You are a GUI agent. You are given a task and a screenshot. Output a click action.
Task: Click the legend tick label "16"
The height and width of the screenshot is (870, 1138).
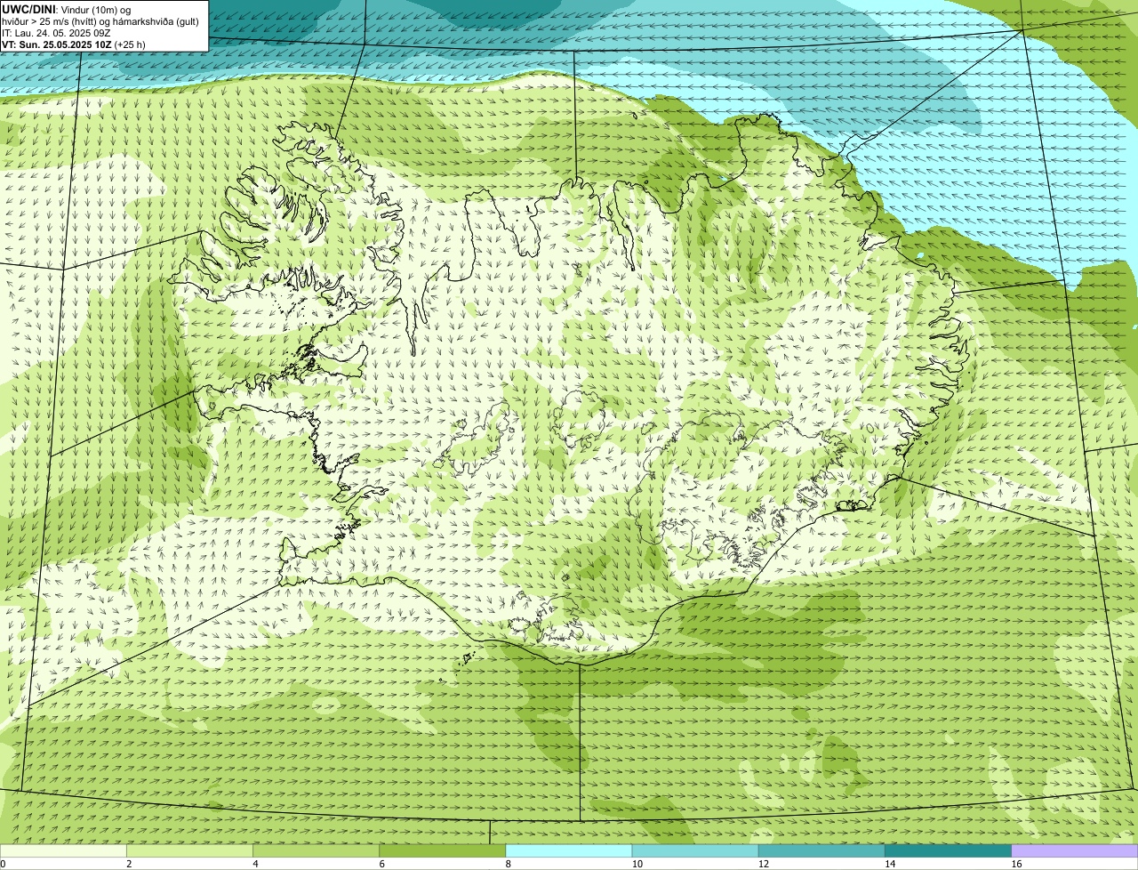point(1016,864)
